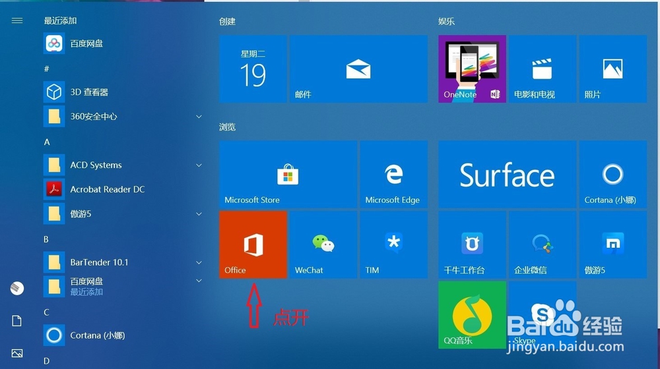Launch Acrobat Reader DC
660x369 pixels.
click(122, 190)
